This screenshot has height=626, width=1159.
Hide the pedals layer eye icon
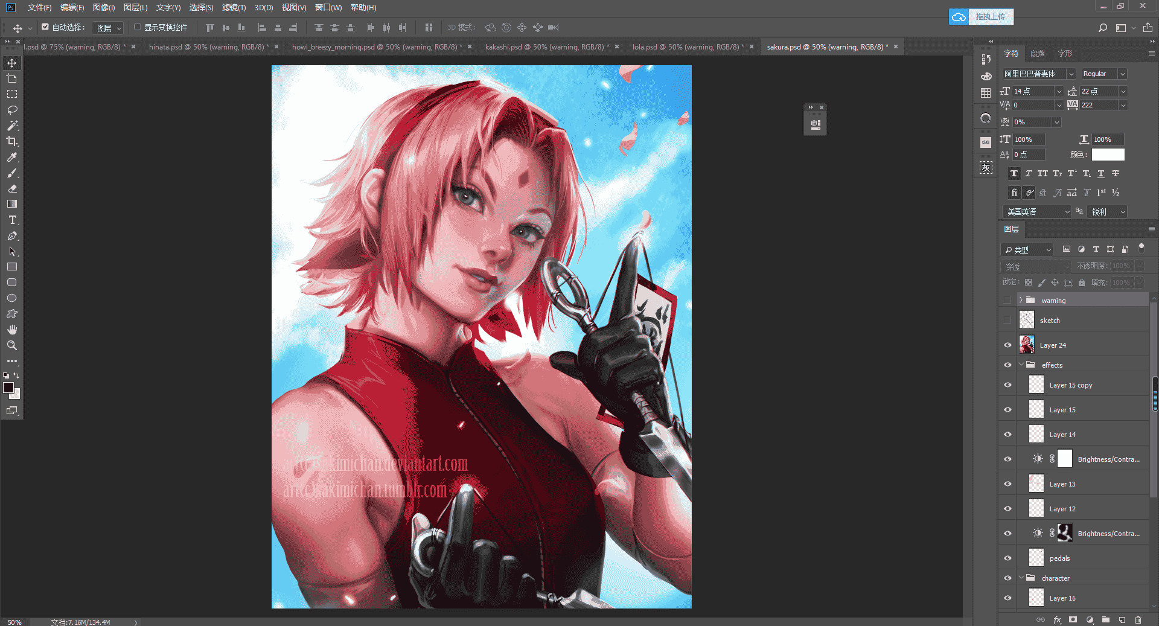1007,558
